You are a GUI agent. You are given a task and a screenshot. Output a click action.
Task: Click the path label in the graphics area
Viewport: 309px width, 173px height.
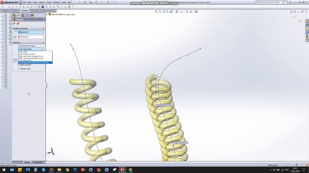pyautogui.click(x=181, y=143)
